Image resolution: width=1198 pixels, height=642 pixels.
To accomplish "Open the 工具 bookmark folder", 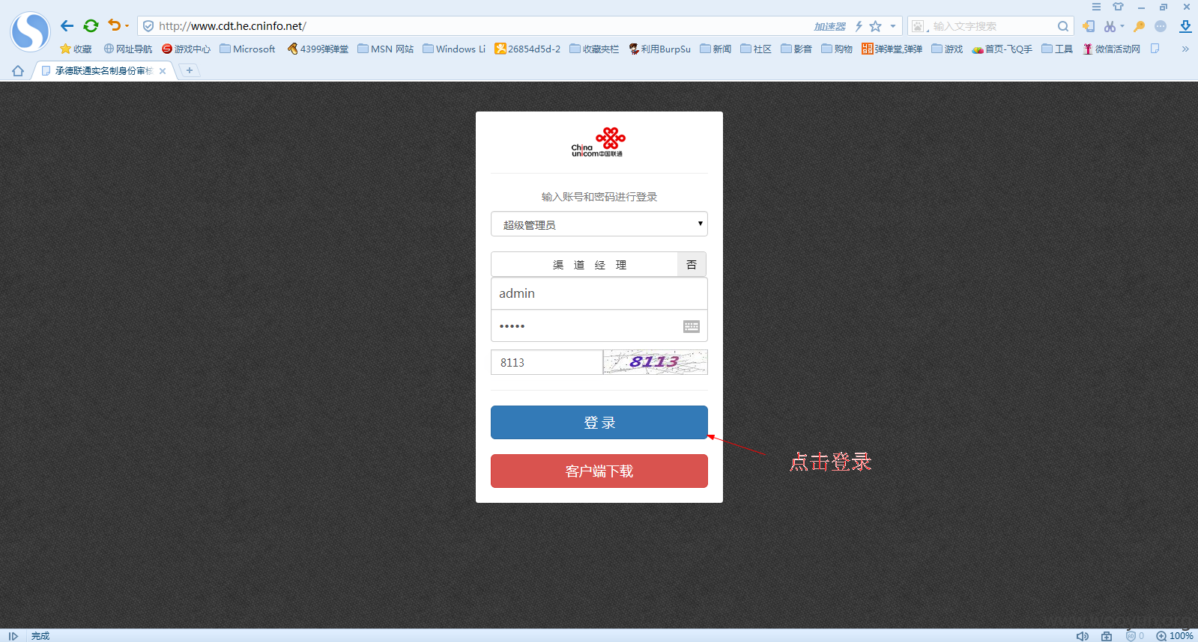I will [x=1057, y=49].
